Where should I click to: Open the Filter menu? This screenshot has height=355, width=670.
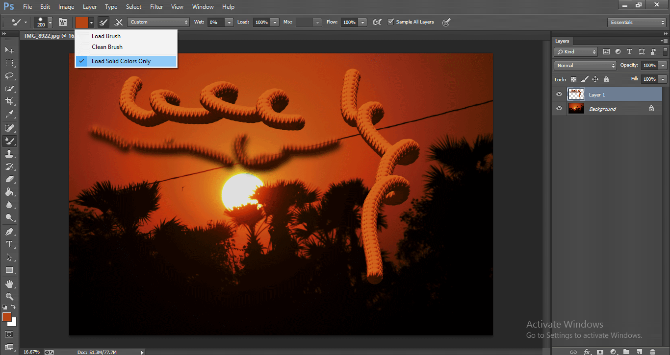[x=156, y=7]
